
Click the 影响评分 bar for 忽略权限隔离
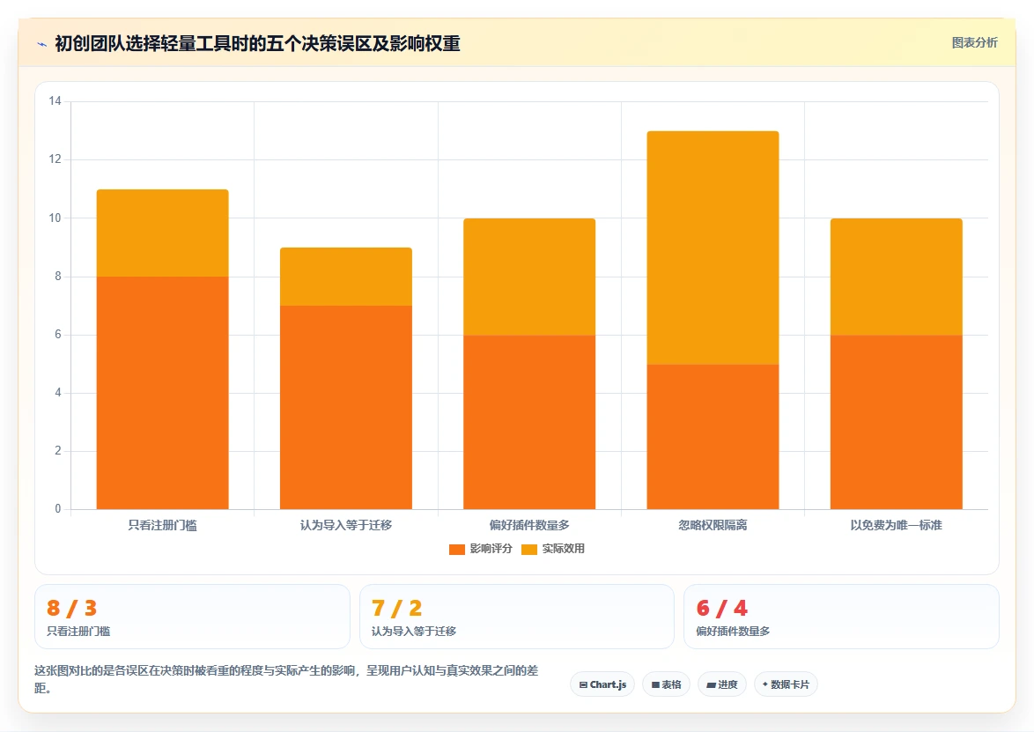(x=713, y=437)
